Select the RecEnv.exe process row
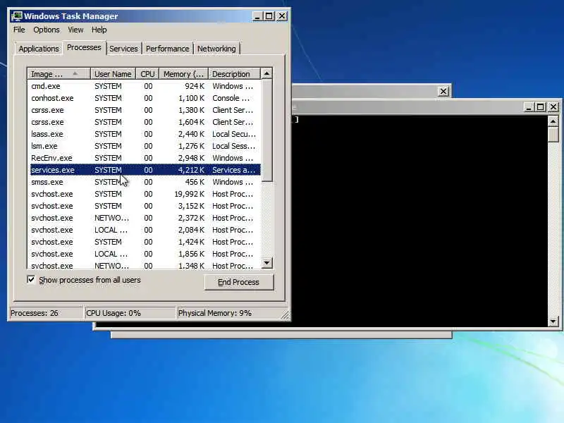This screenshot has height=423, width=564. pyautogui.click(x=145, y=158)
